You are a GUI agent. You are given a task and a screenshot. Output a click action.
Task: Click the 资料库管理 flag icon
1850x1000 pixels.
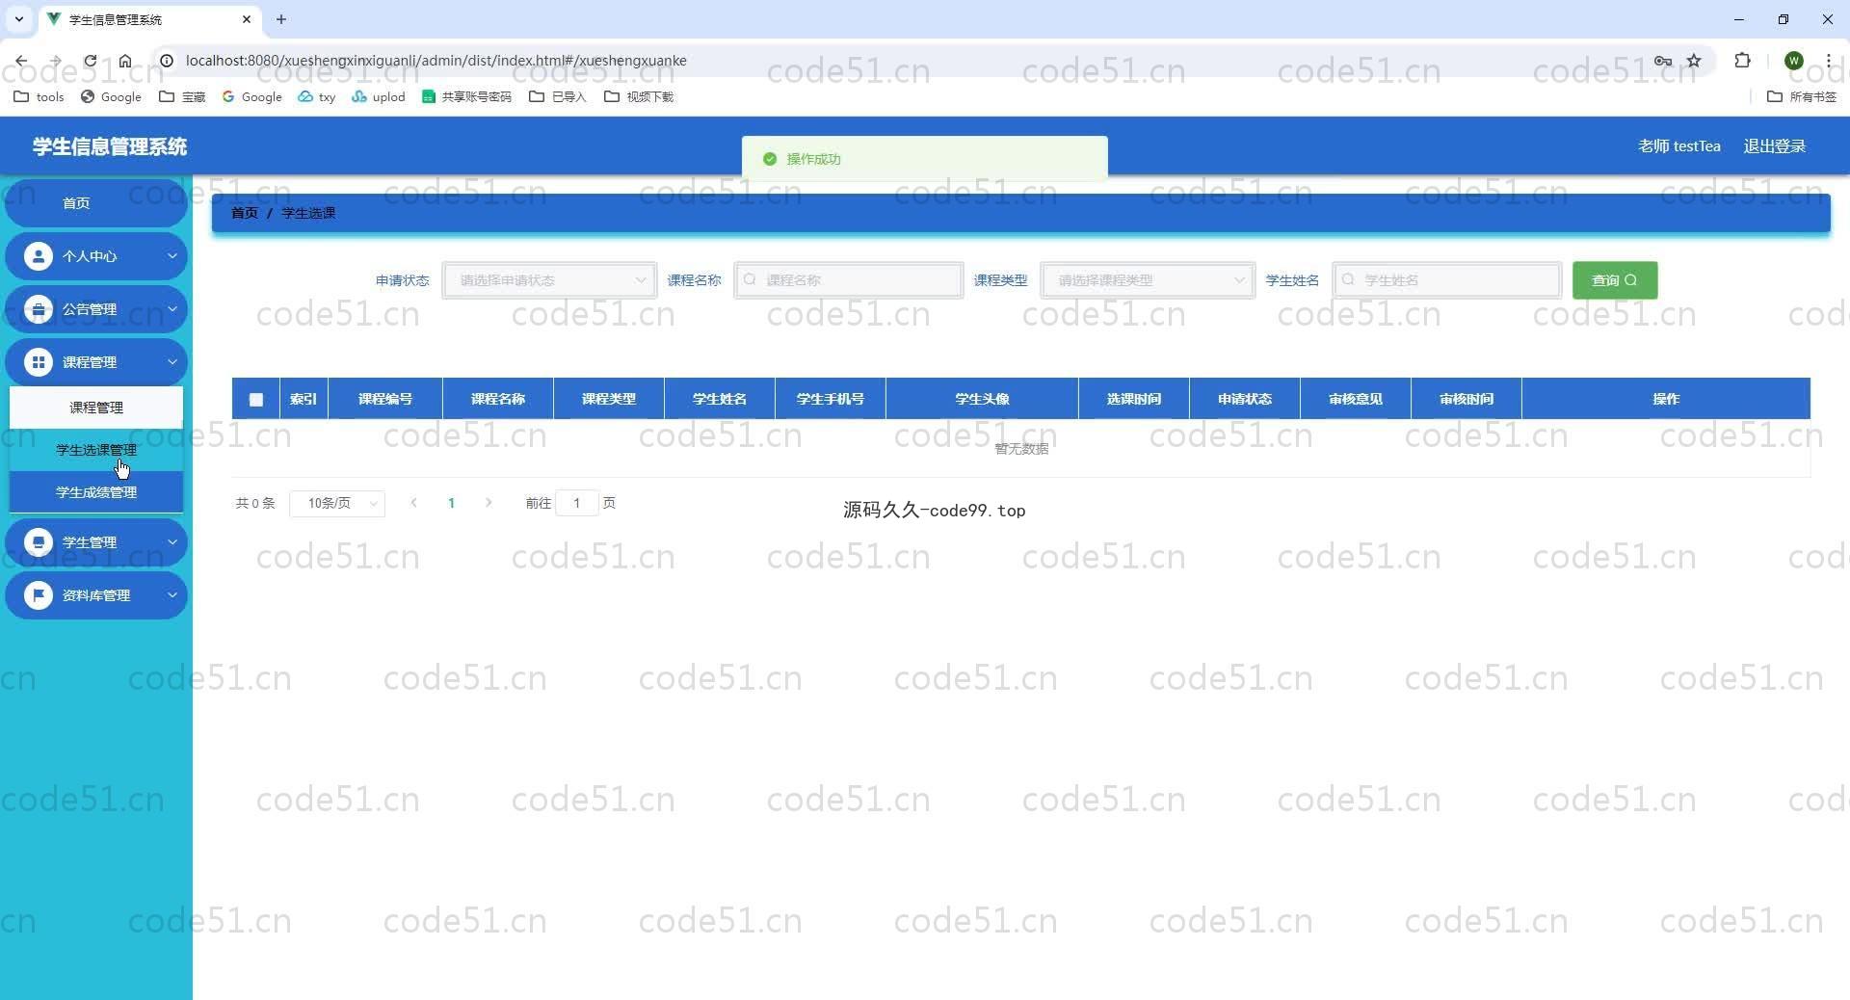point(38,595)
